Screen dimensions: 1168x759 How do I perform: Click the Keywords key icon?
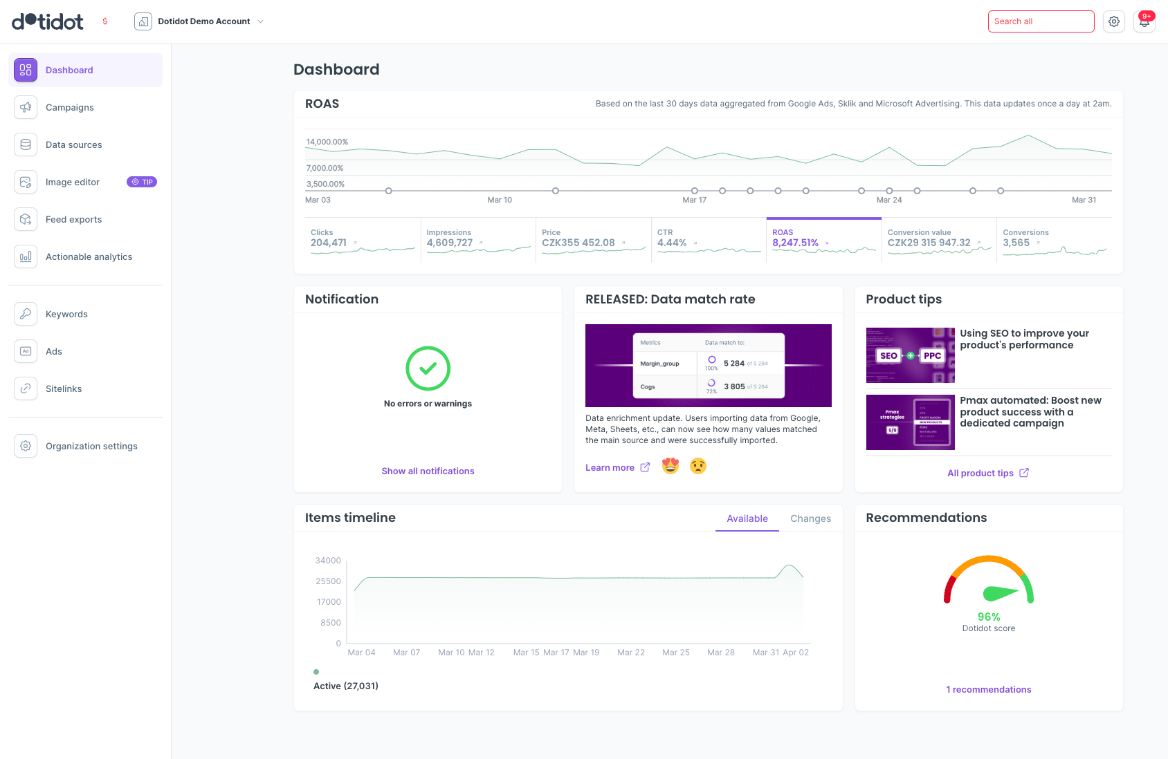click(26, 314)
